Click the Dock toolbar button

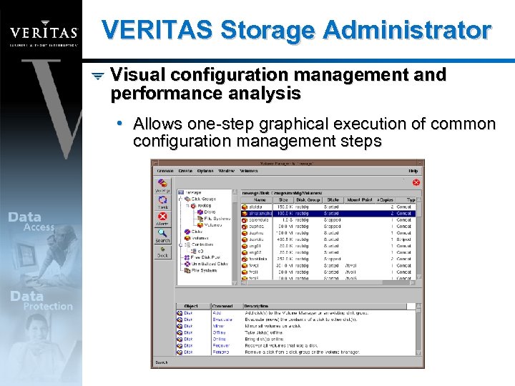[162, 252]
